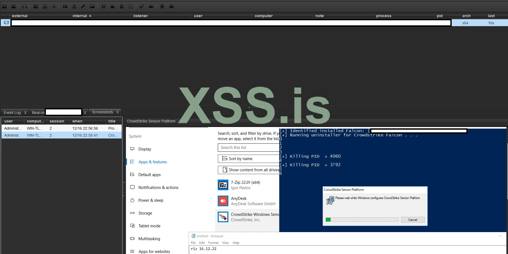
Task: Open Power & sleep settings
Action: pyautogui.click(x=151, y=200)
